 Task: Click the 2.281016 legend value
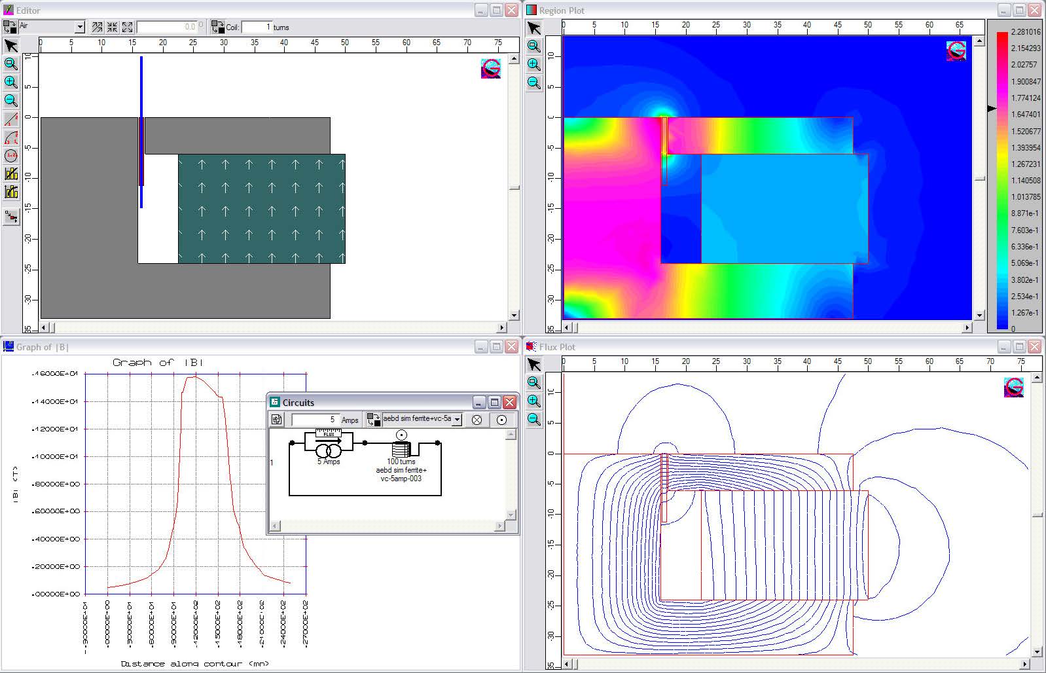point(1025,31)
